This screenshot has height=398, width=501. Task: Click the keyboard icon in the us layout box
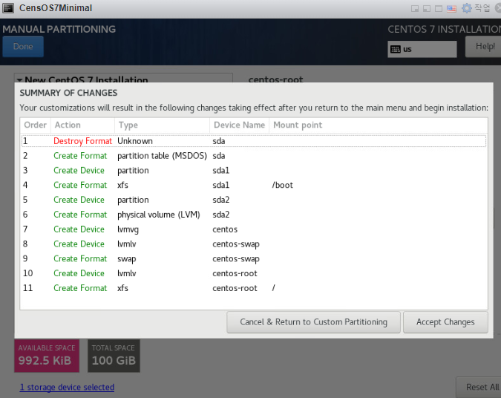tap(396, 49)
